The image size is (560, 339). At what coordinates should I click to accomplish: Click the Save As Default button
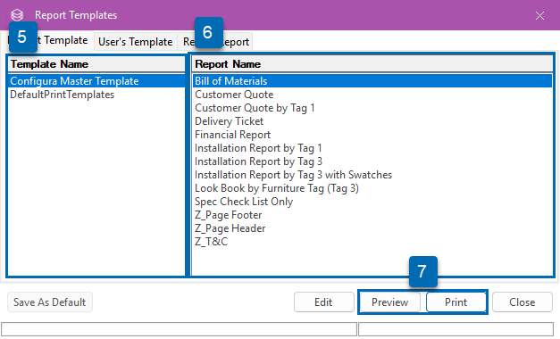50,302
